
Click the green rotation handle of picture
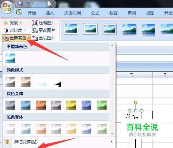136,102
